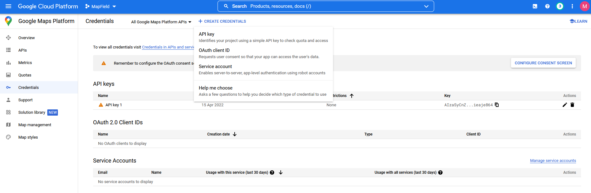This screenshot has height=193, width=591.
Task: Open the hamburger navigation menu
Action: tap(8, 6)
